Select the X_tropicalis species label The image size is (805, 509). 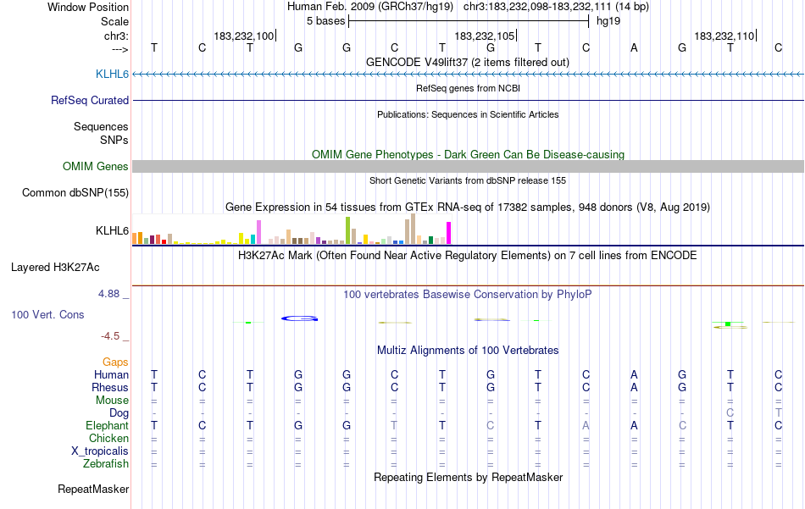100,451
